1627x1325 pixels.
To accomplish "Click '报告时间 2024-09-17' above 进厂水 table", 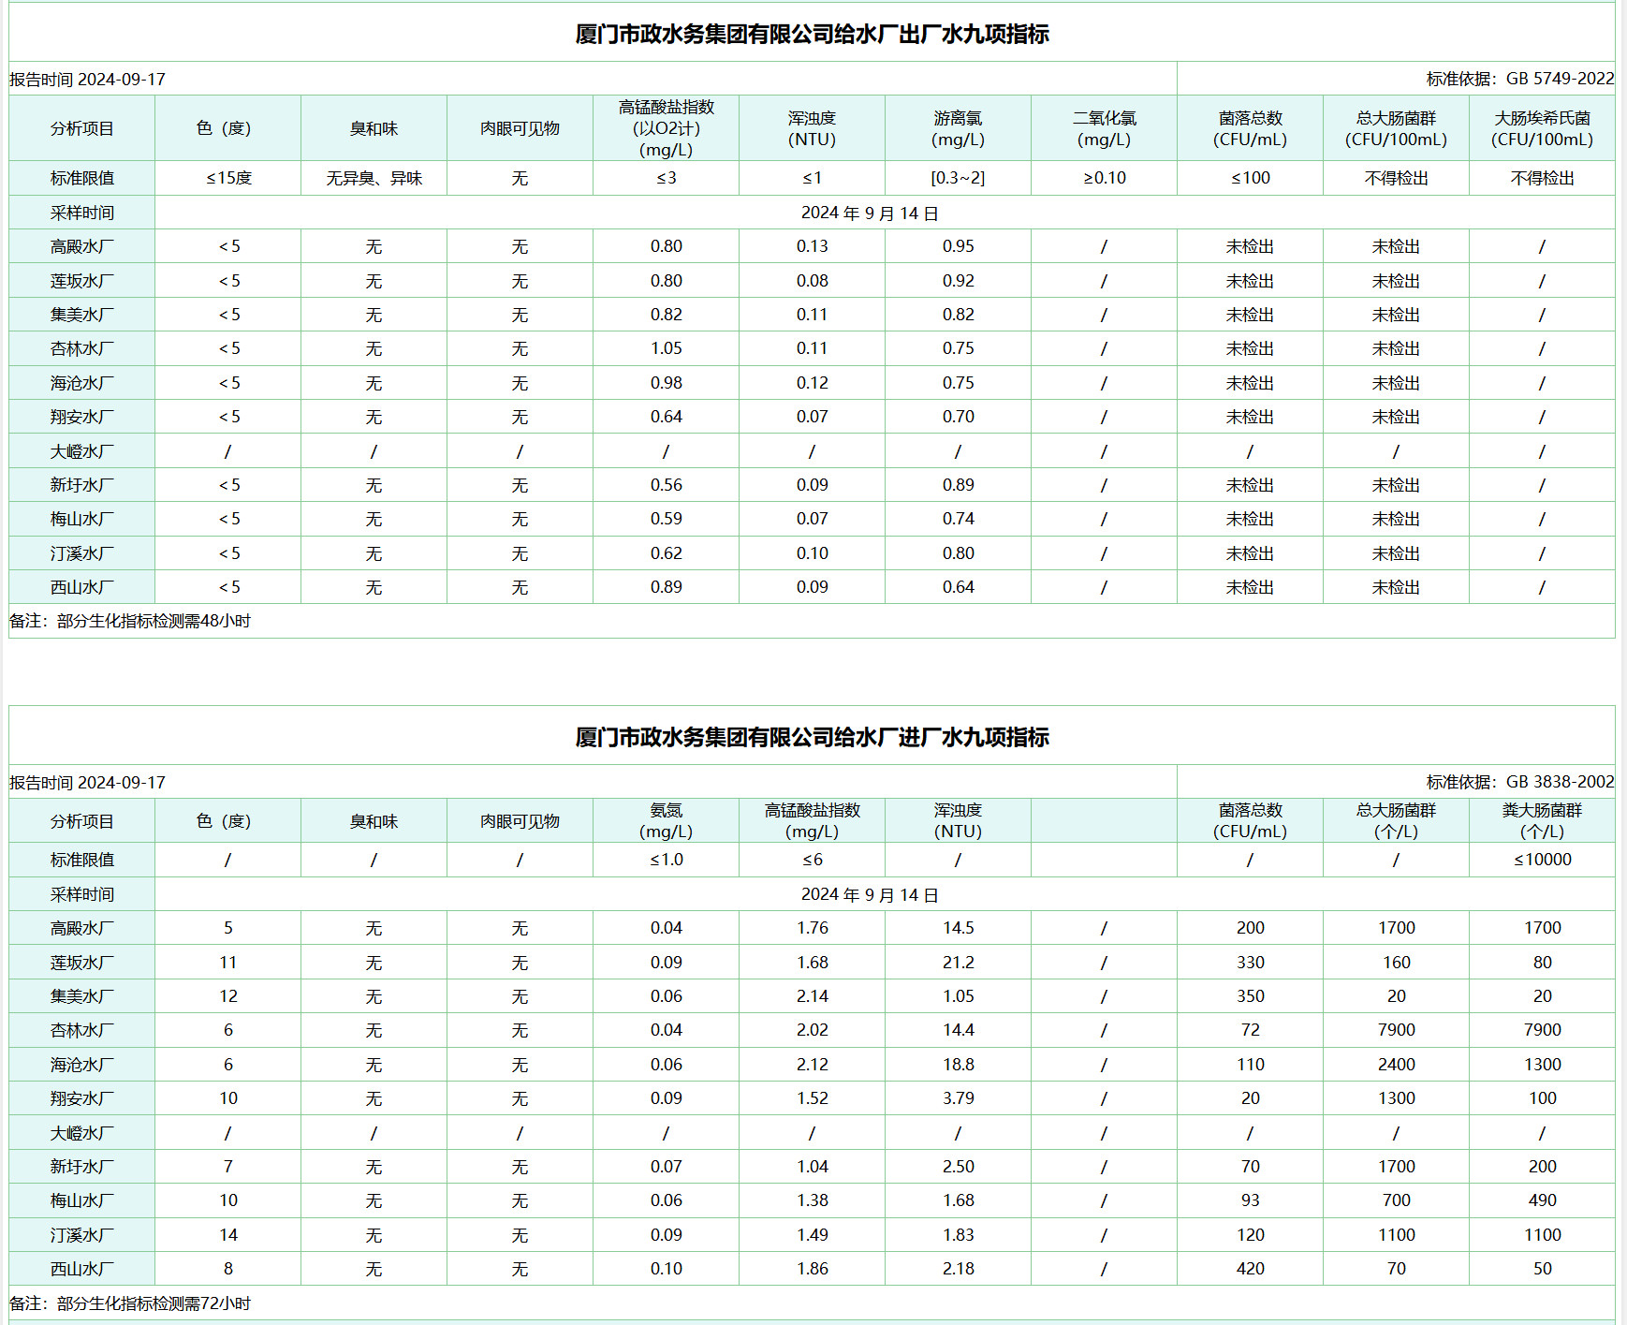I will coord(87,783).
